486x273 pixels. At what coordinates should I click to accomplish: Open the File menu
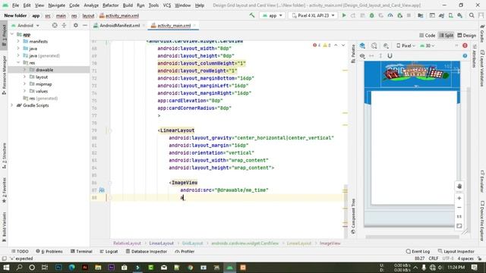(15, 5)
